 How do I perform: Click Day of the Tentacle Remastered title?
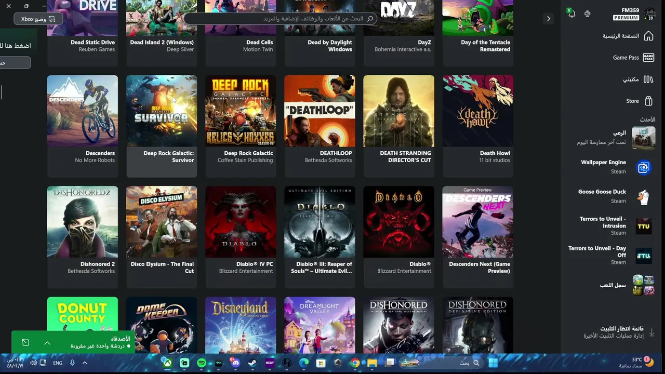tap(485, 46)
